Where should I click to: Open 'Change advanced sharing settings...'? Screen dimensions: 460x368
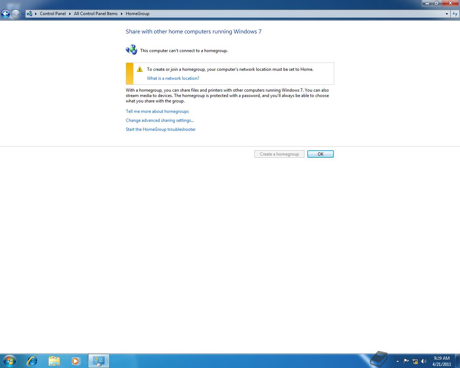pyautogui.click(x=160, y=120)
